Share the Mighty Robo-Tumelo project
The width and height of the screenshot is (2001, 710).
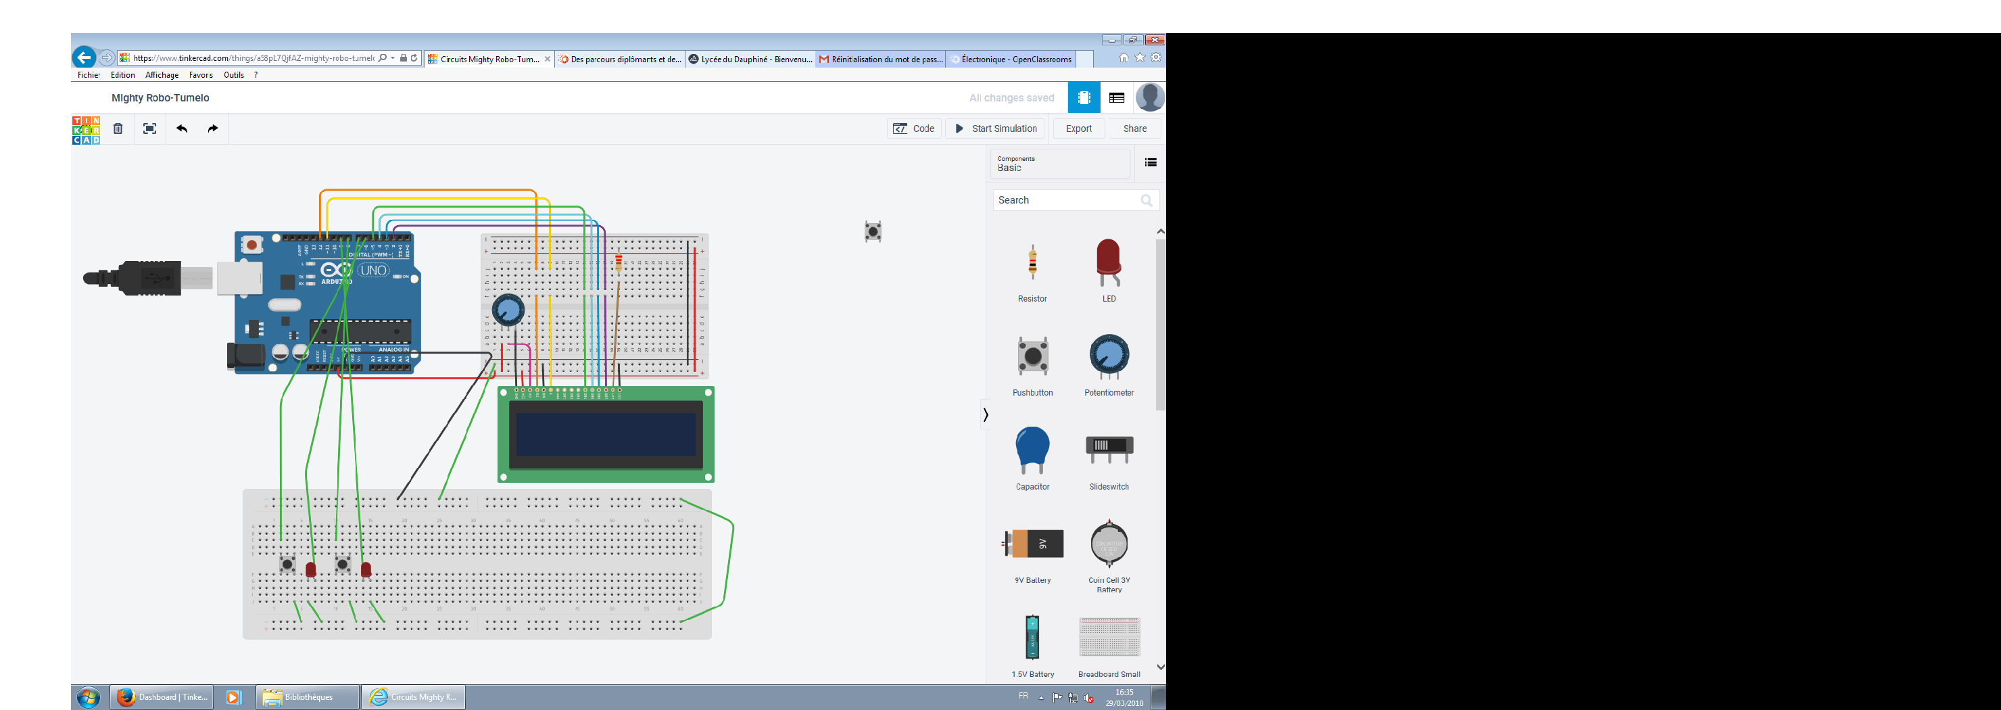click(1134, 128)
